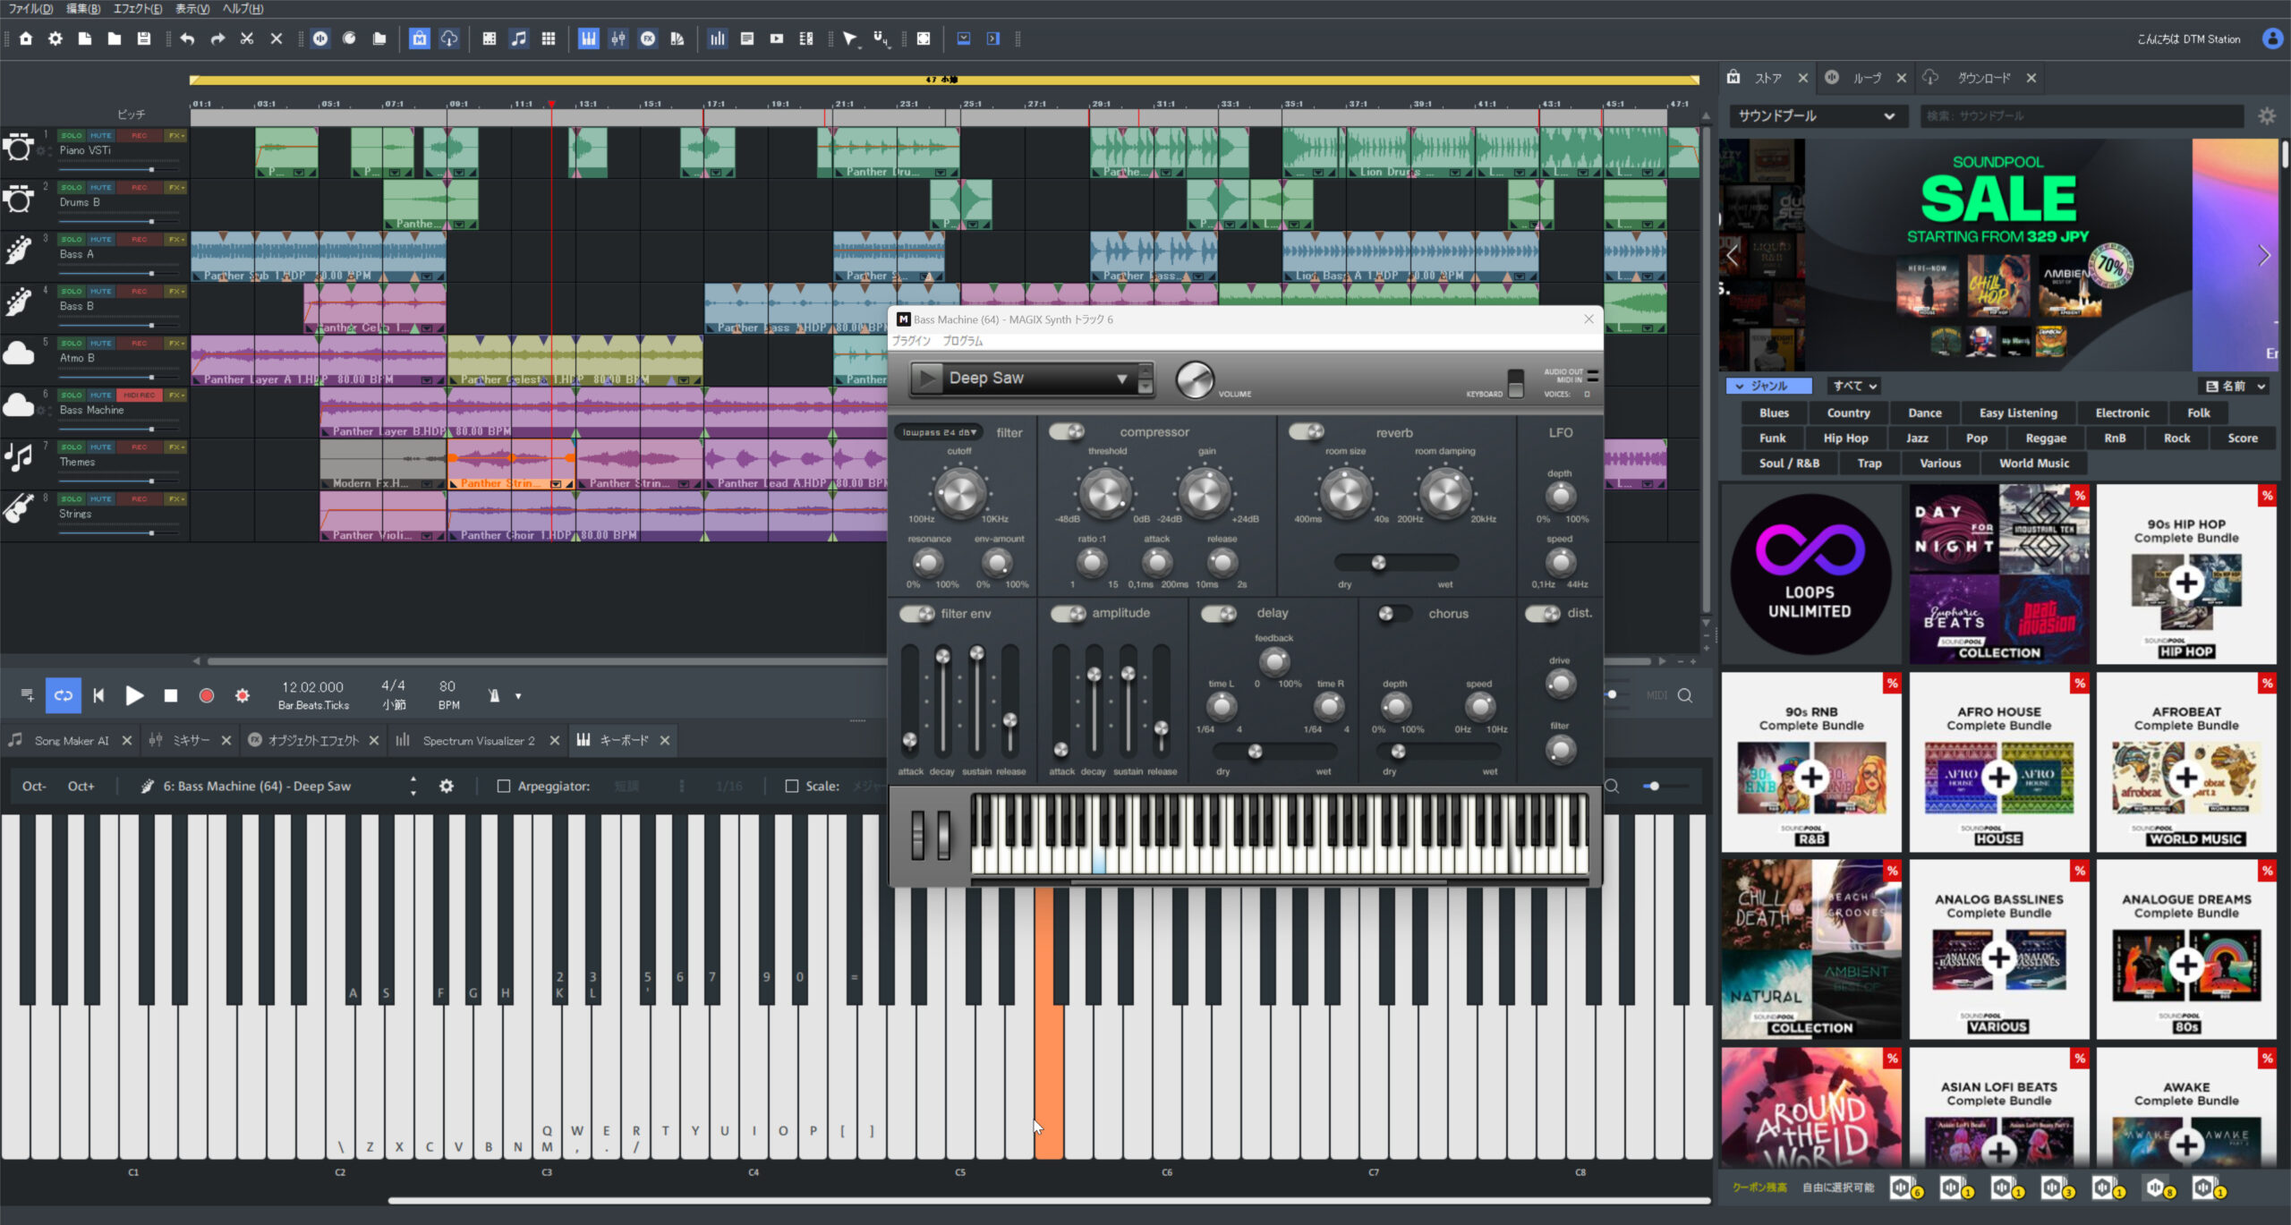This screenshot has height=1225, width=2291.
Task: Open user account avatar icon top right
Action: (2272, 38)
